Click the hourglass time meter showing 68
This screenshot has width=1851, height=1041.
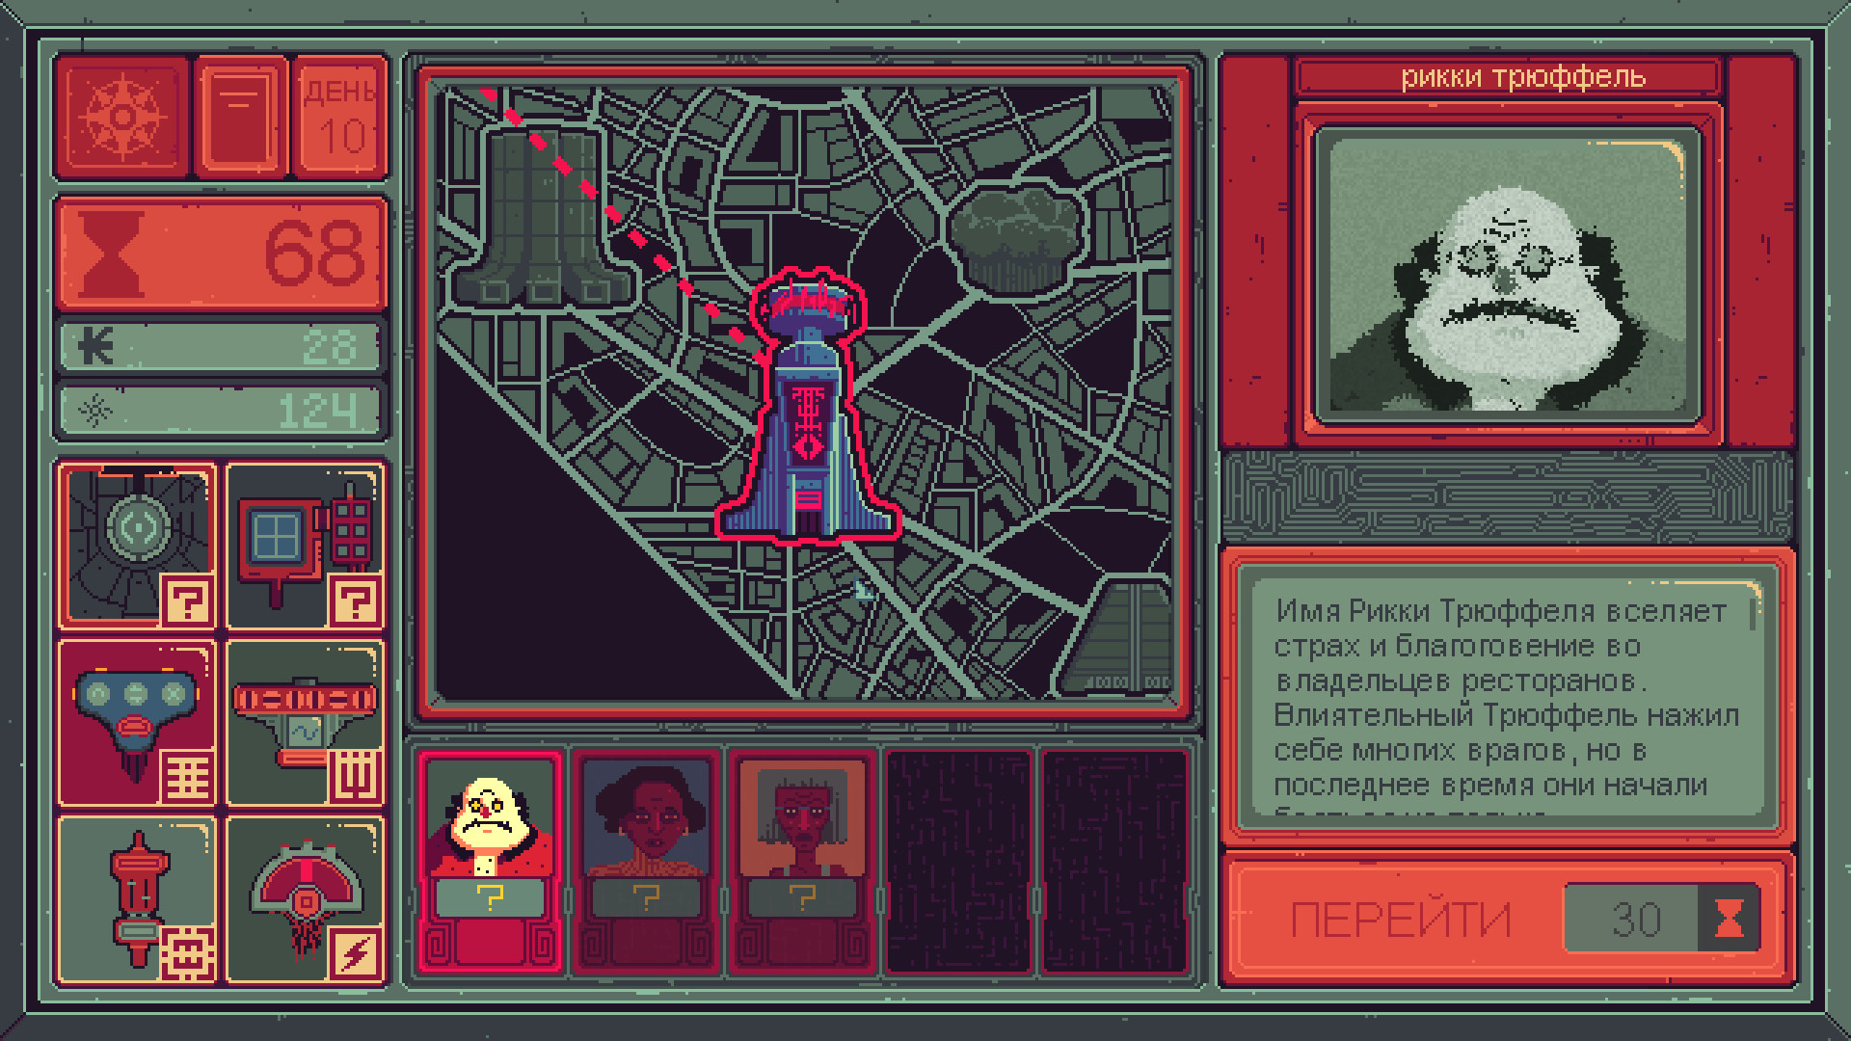point(219,253)
